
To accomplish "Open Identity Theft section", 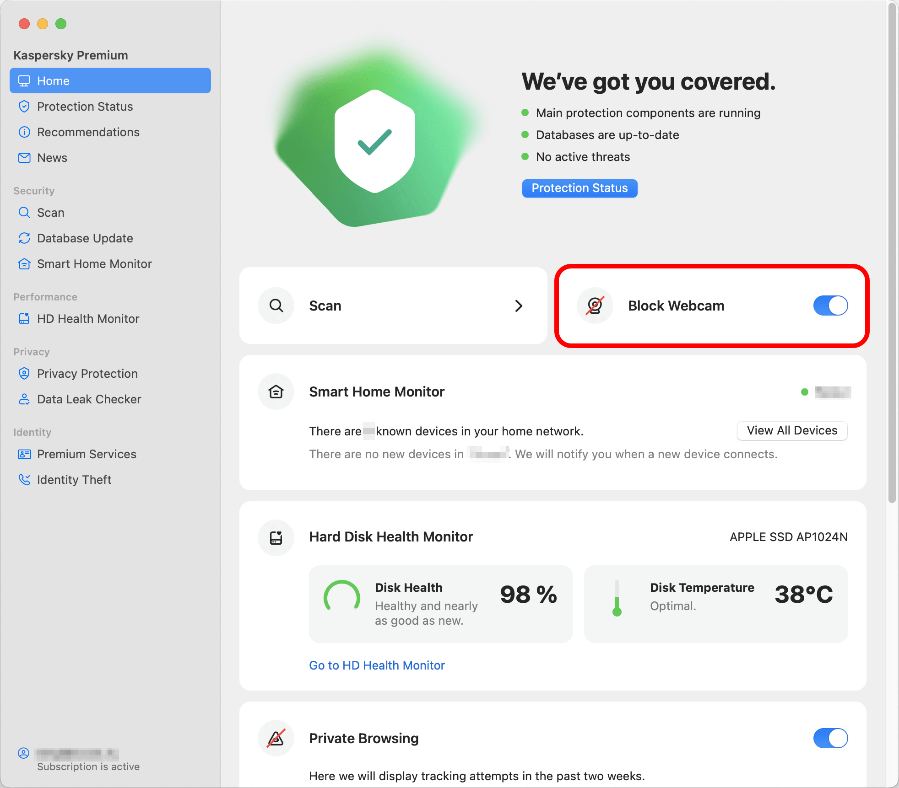I will [110, 480].
